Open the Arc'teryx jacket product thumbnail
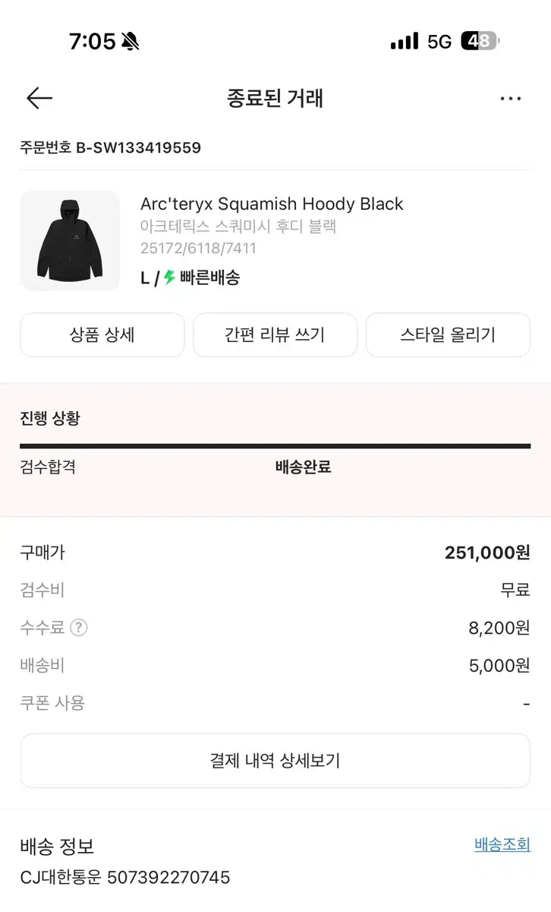 (x=70, y=240)
